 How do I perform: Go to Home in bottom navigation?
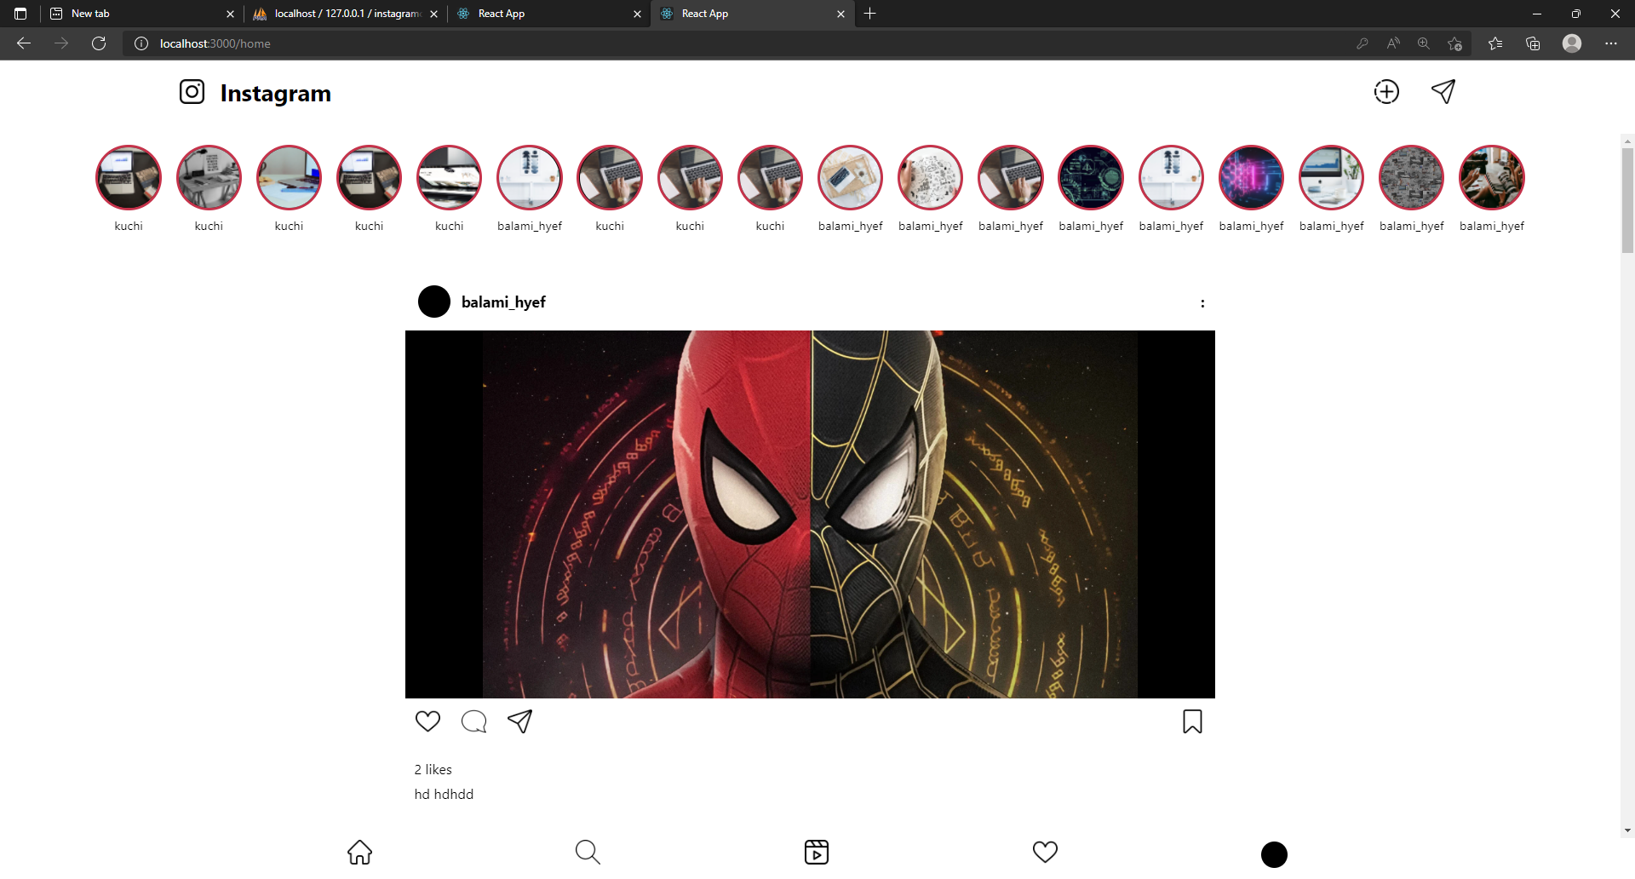point(359,852)
